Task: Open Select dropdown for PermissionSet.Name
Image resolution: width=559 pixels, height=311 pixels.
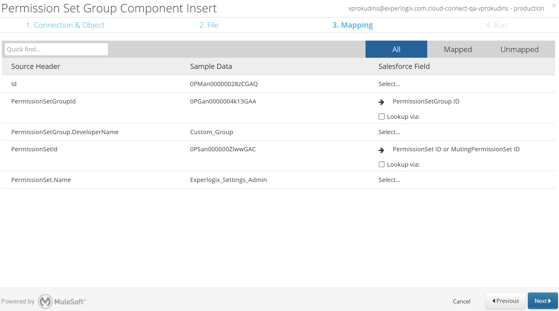Action: (389, 180)
